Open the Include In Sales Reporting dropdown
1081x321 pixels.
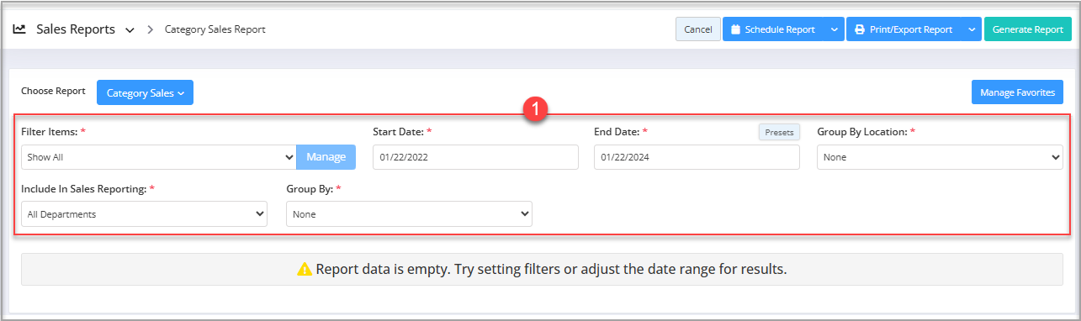[x=144, y=214]
